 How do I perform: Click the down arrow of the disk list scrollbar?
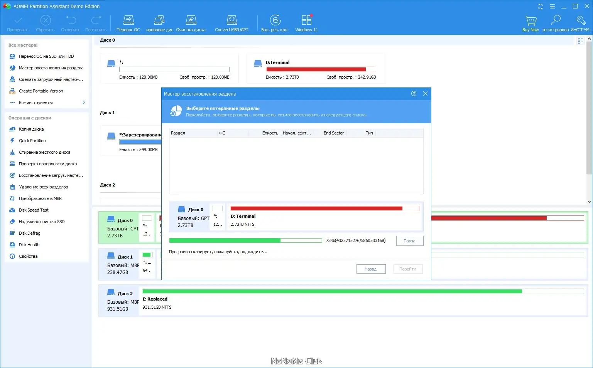point(589,202)
